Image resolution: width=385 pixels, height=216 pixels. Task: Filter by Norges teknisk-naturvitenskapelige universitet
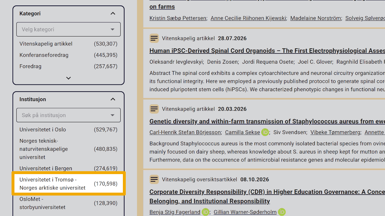pos(68,149)
